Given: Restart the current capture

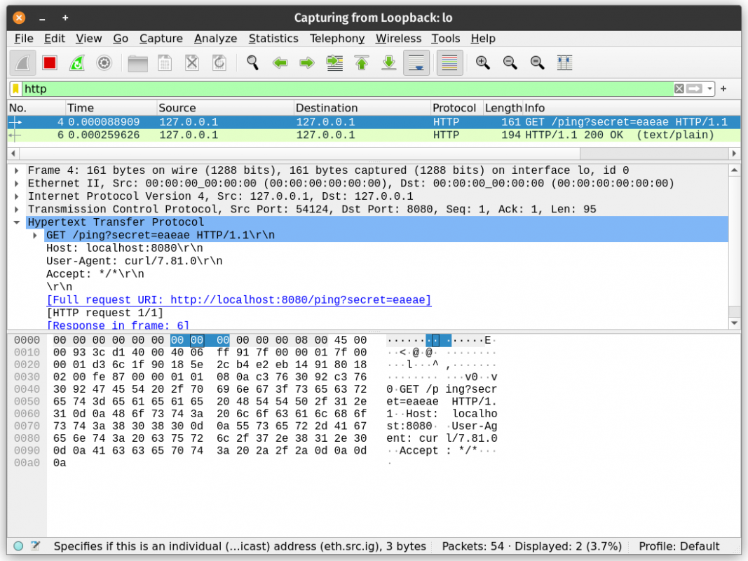Looking at the screenshot, I should pyautogui.click(x=76, y=63).
